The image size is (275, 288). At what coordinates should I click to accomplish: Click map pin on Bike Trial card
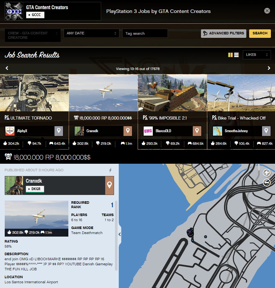point(266,131)
